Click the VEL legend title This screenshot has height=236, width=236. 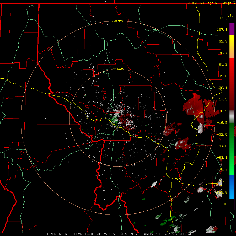pyautogui.click(x=230, y=16)
